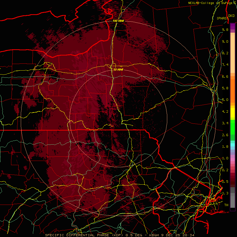
Task: Pick the peach band on the color bar
Action: tap(233, 55)
